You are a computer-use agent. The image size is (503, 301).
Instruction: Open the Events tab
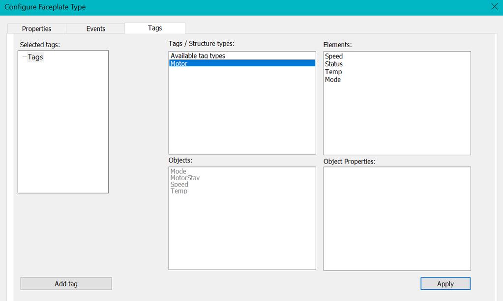95,28
